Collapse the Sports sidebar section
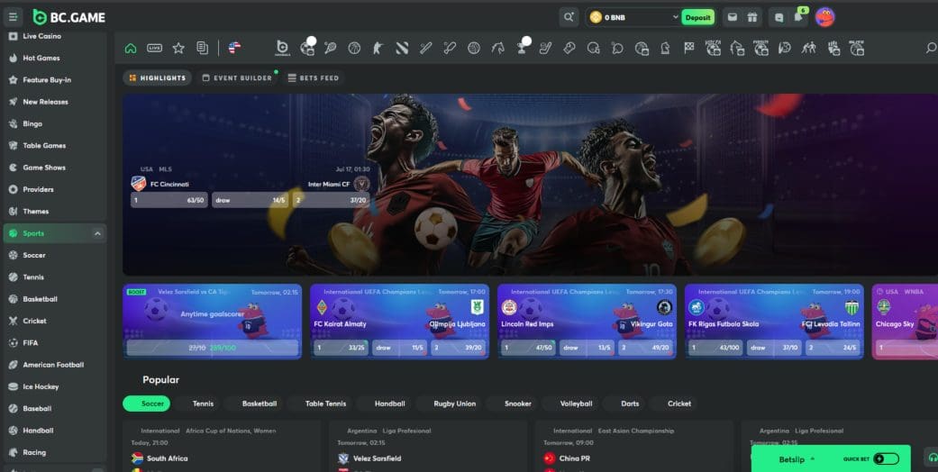 pyautogui.click(x=97, y=233)
